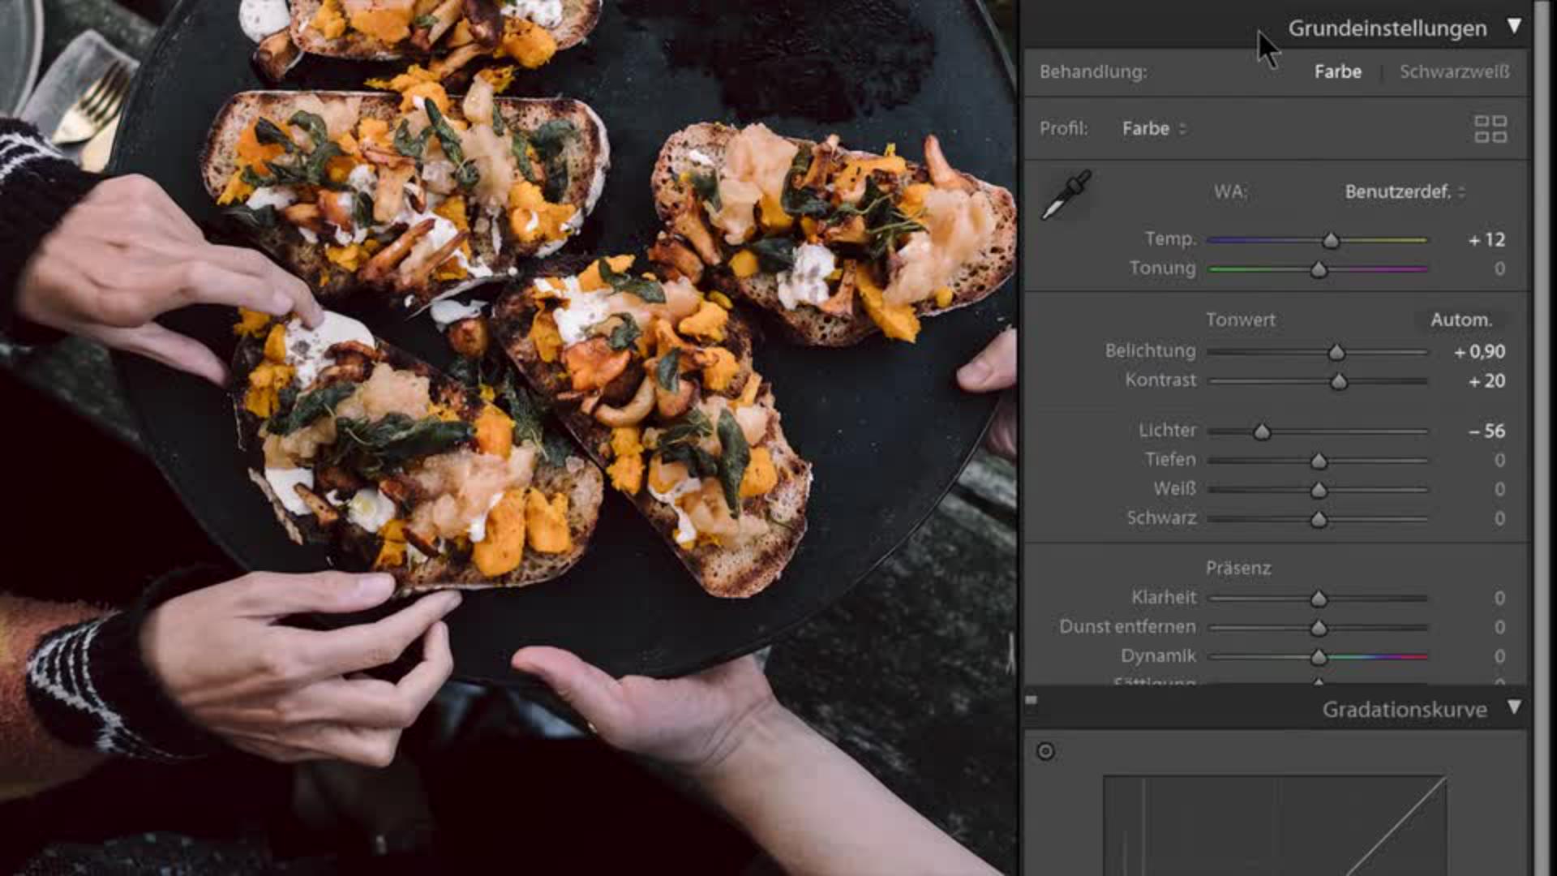The width and height of the screenshot is (1557, 876).
Task: Click the tone curve graph area
Action: point(1273,827)
